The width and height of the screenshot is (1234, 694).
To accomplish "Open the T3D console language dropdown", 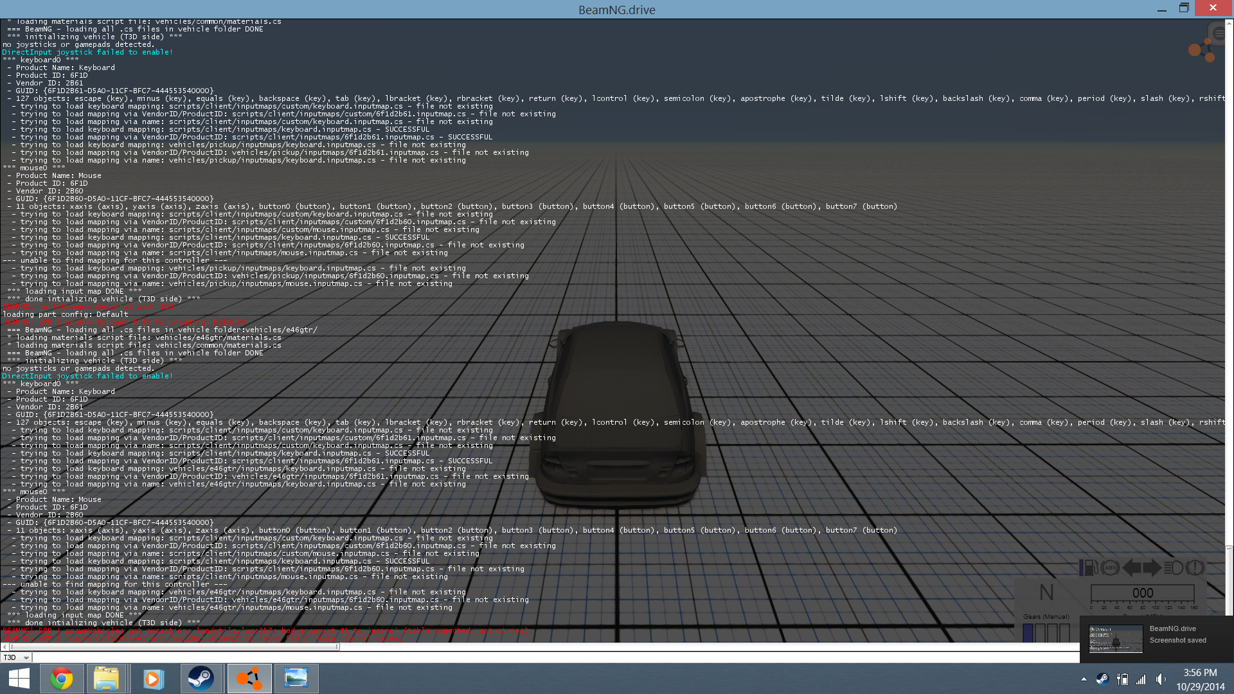I will [16, 657].
